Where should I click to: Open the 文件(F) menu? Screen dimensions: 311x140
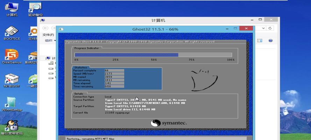(48, 35)
